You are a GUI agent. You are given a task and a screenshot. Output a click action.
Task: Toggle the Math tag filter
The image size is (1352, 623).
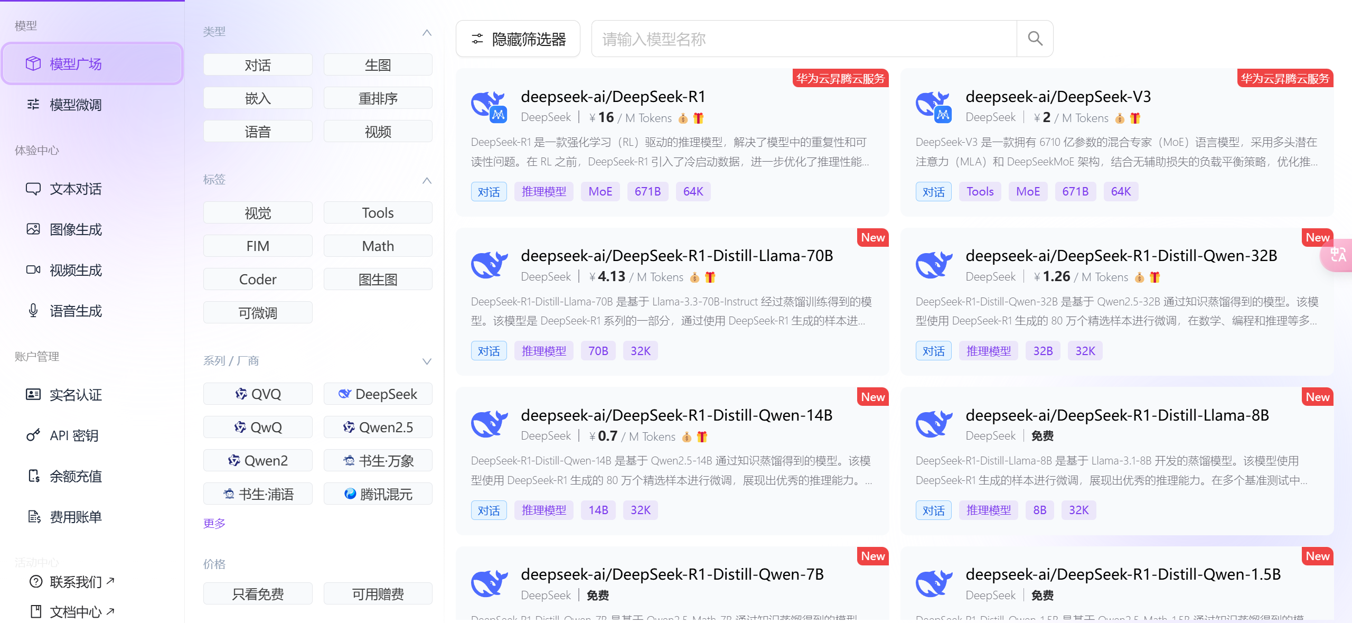pyautogui.click(x=378, y=246)
